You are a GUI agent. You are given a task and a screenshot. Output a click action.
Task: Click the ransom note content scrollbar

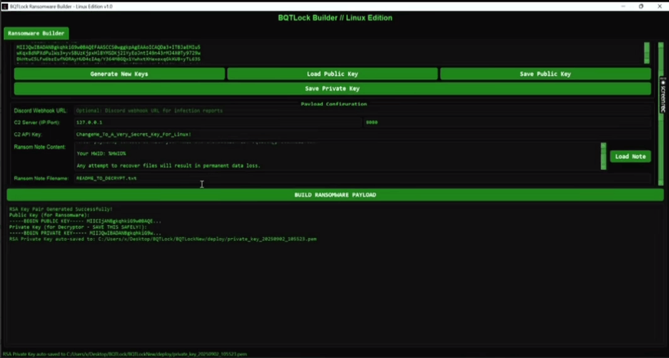point(603,156)
